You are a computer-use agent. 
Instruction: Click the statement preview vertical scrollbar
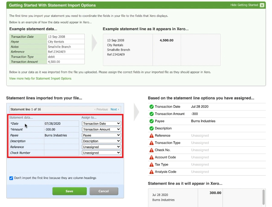tap(264, 197)
